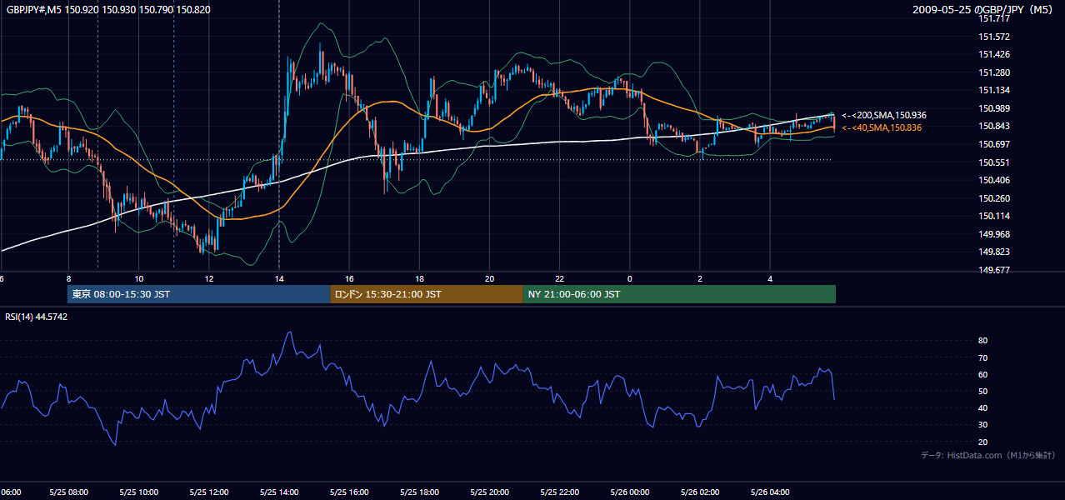Viewport: 1065px width, 500px height.
Task: Click the Tokyo session bar 東京 08:00-15:30 JST
Action: pos(199,294)
